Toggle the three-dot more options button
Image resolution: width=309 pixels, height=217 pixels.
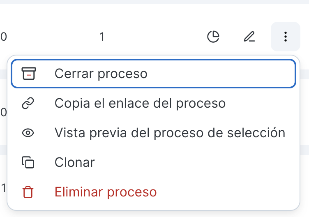pyautogui.click(x=285, y=37)
